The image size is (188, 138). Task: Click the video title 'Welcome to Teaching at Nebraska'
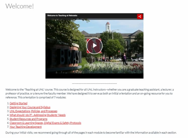62,15
